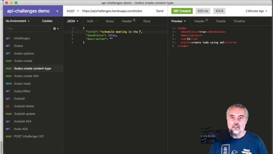Switch to the response Cookie tab
The height and width of the screenshot is (154, 273).
tap(221, 21)
